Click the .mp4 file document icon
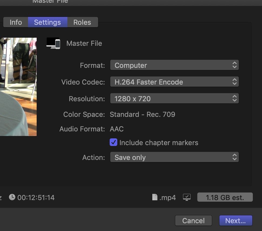This screenshot has width=262, height=231. point(155,197)
